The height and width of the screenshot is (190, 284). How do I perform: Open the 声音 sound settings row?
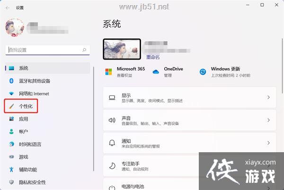click(189, 120)
